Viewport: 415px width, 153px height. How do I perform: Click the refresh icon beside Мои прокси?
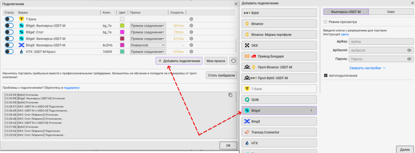[x=233, y=61]
